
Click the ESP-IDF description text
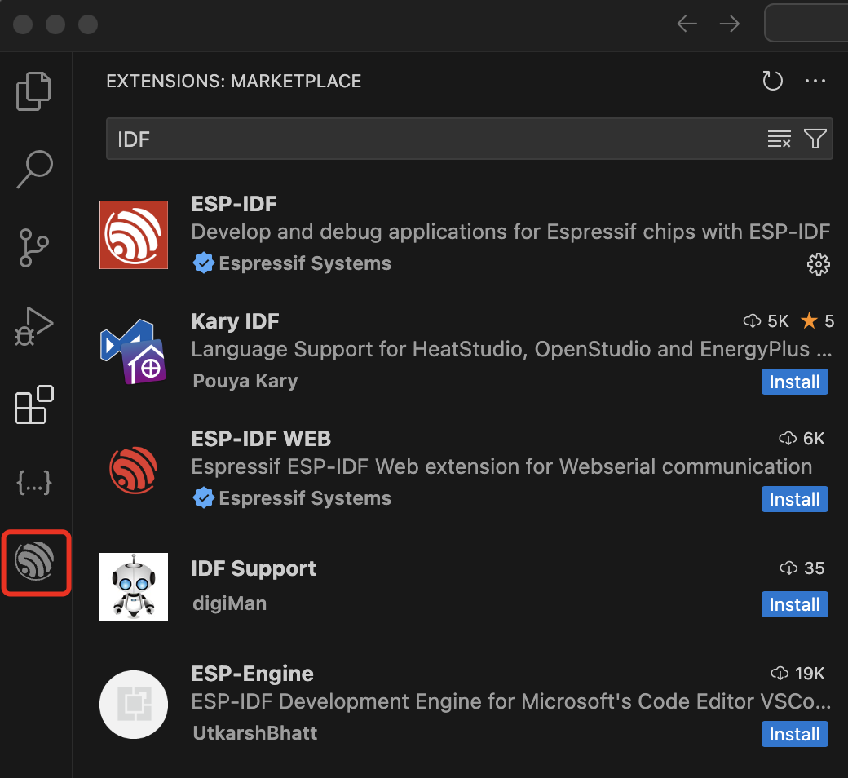[x=510, y=232]
